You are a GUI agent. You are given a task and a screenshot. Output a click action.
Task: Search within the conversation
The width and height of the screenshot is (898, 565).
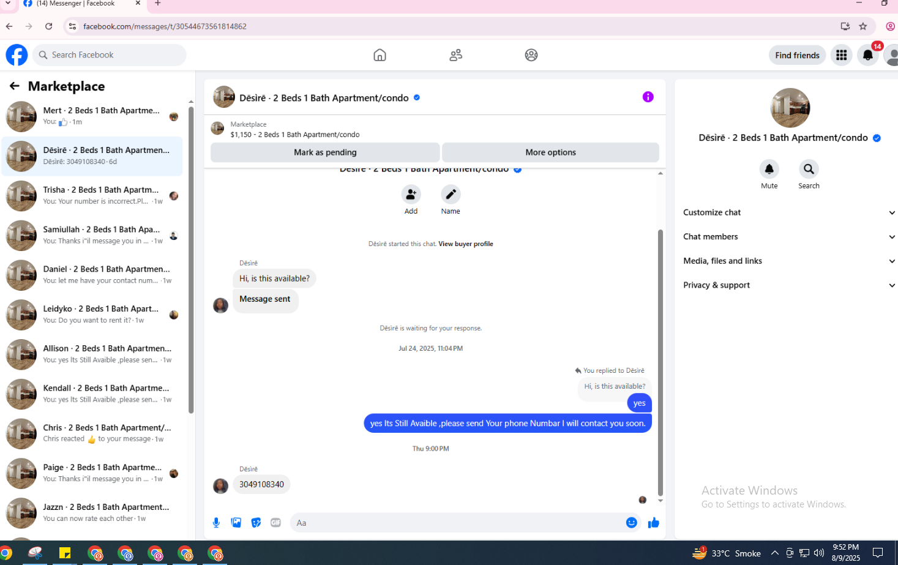point(809,169)
